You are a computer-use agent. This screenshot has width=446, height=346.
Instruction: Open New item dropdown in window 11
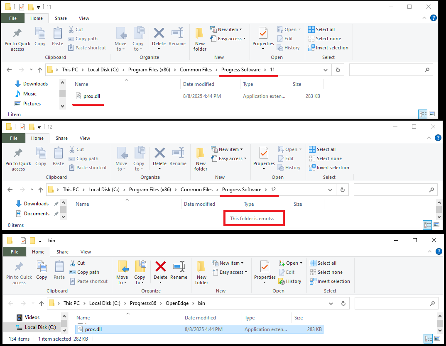click(x=226, y=29)
